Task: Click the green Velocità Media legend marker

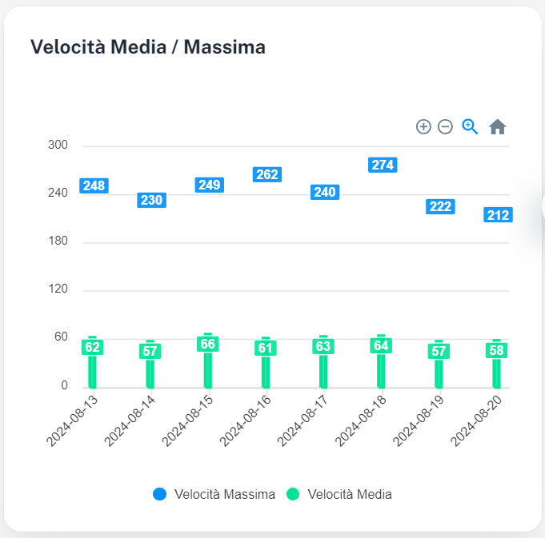Action: (293, 494)
